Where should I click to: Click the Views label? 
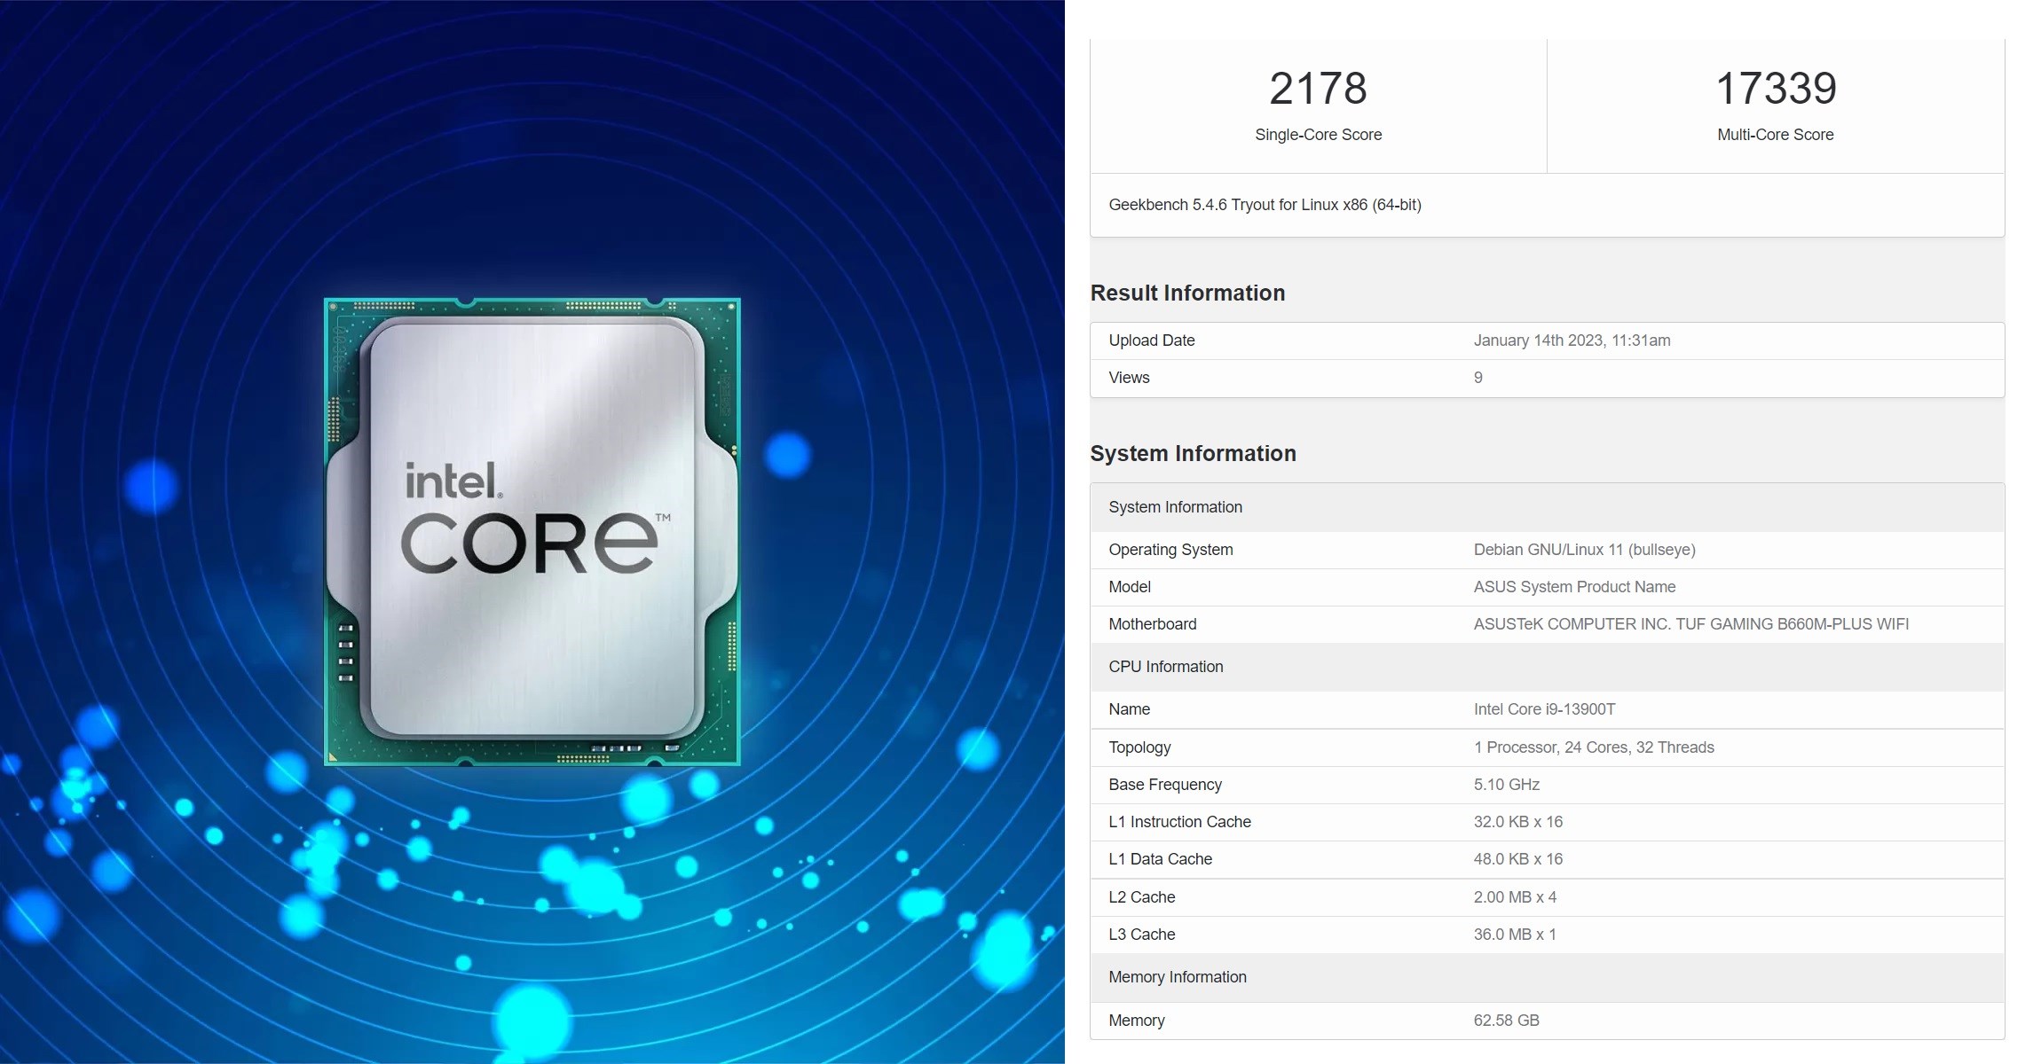tap(1129, 378)
